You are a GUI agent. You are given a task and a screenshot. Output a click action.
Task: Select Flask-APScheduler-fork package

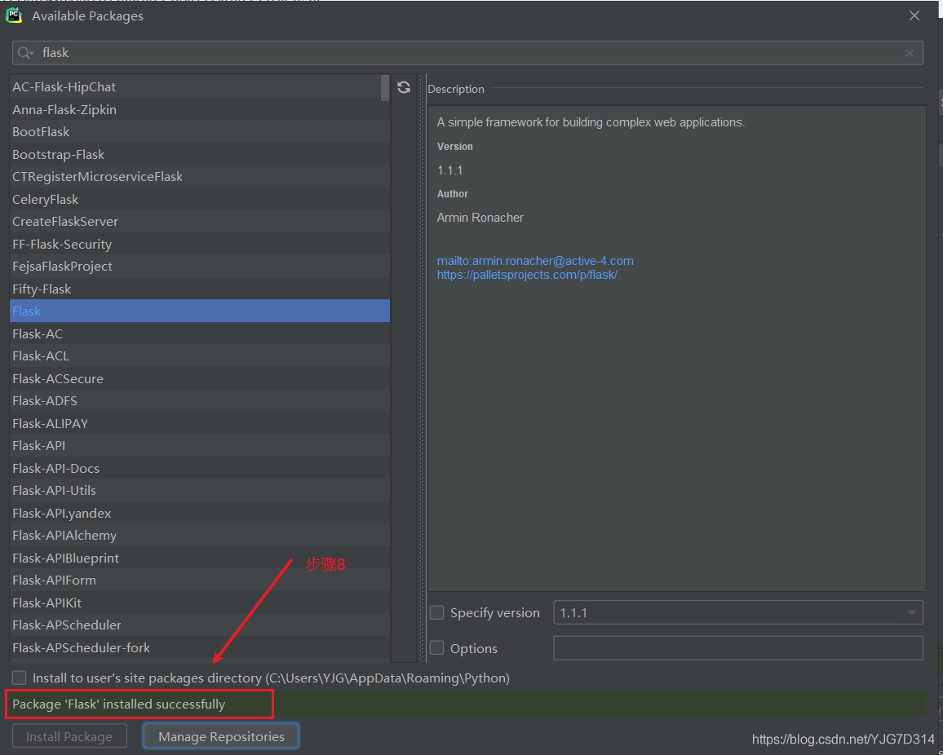pos(200,647)
